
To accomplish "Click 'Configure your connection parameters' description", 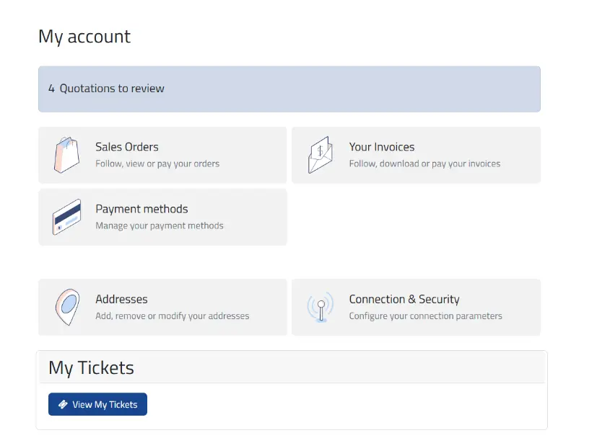I will tap(425, 316).
